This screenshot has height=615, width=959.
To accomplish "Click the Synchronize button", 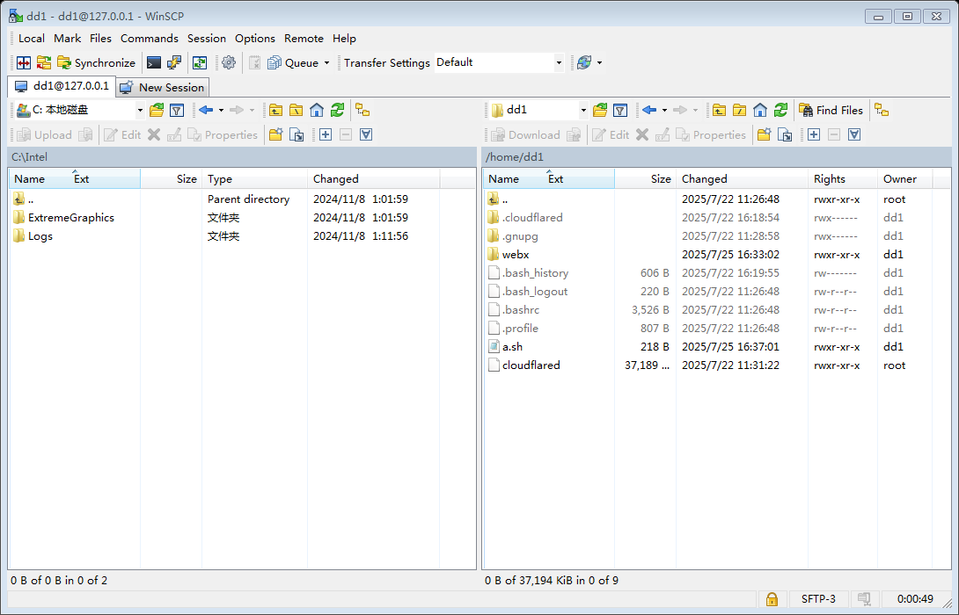I will click(x=96, y=62).
